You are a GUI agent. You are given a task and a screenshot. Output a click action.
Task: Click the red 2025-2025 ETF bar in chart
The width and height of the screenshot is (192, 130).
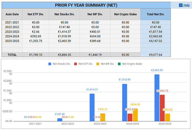[x=162, y=108]
